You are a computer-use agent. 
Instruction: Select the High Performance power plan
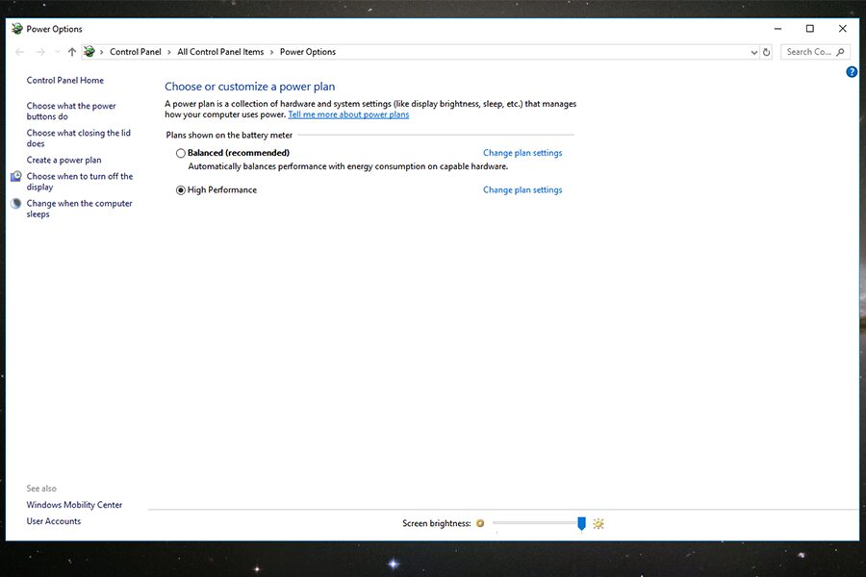point(181,190)
